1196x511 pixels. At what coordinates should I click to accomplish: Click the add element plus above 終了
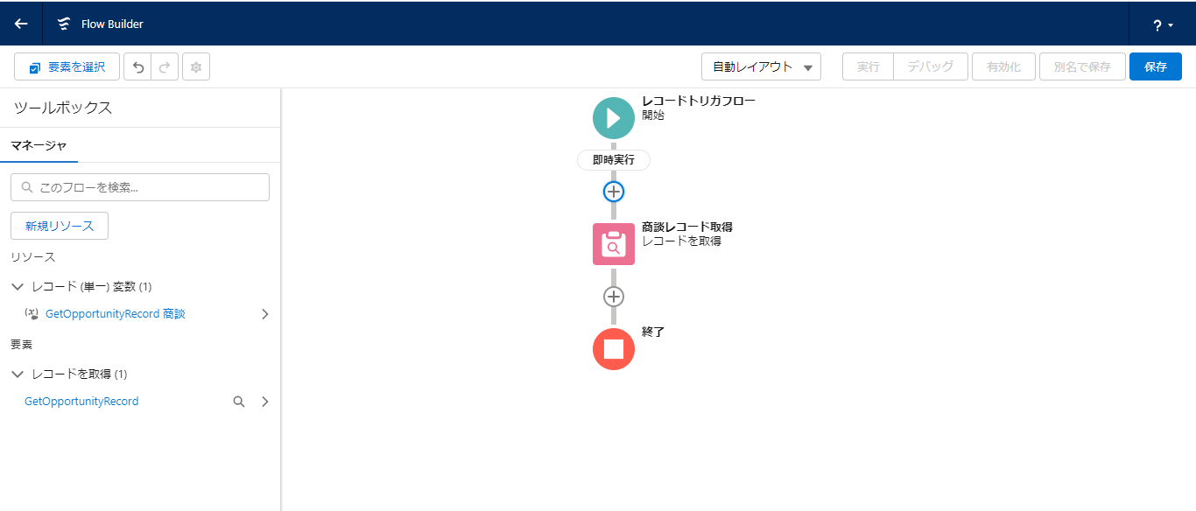[x=614, y=297]
